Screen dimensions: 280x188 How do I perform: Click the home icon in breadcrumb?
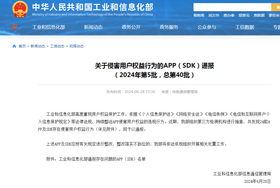coord(14,46)
